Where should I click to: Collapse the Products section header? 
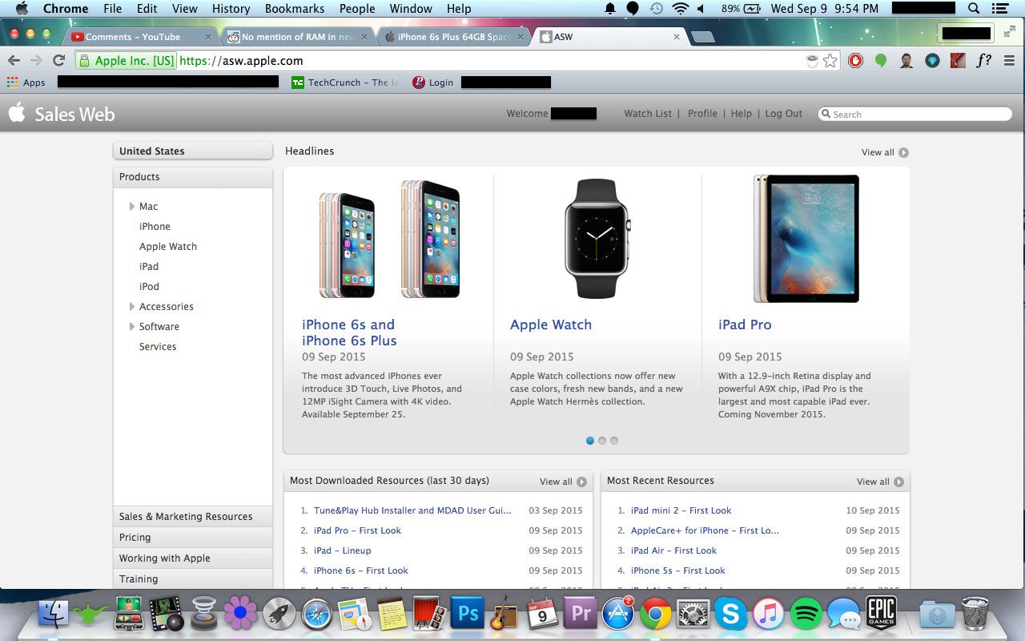pos(193,177)
